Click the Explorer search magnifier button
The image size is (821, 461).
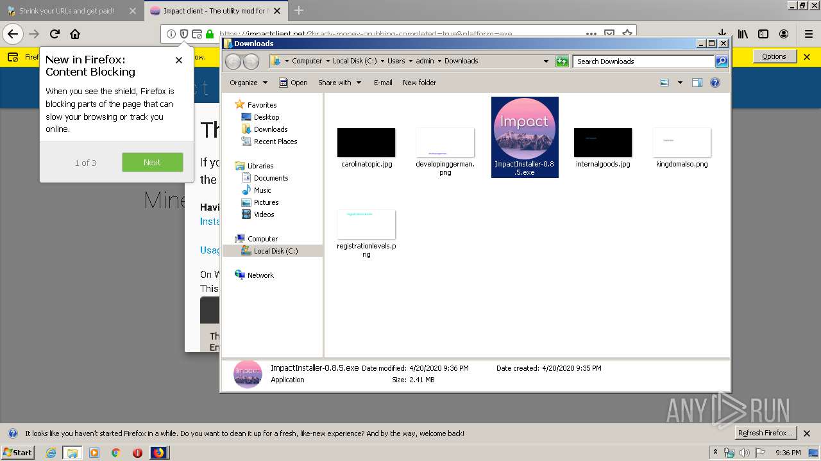pos(722,61)
